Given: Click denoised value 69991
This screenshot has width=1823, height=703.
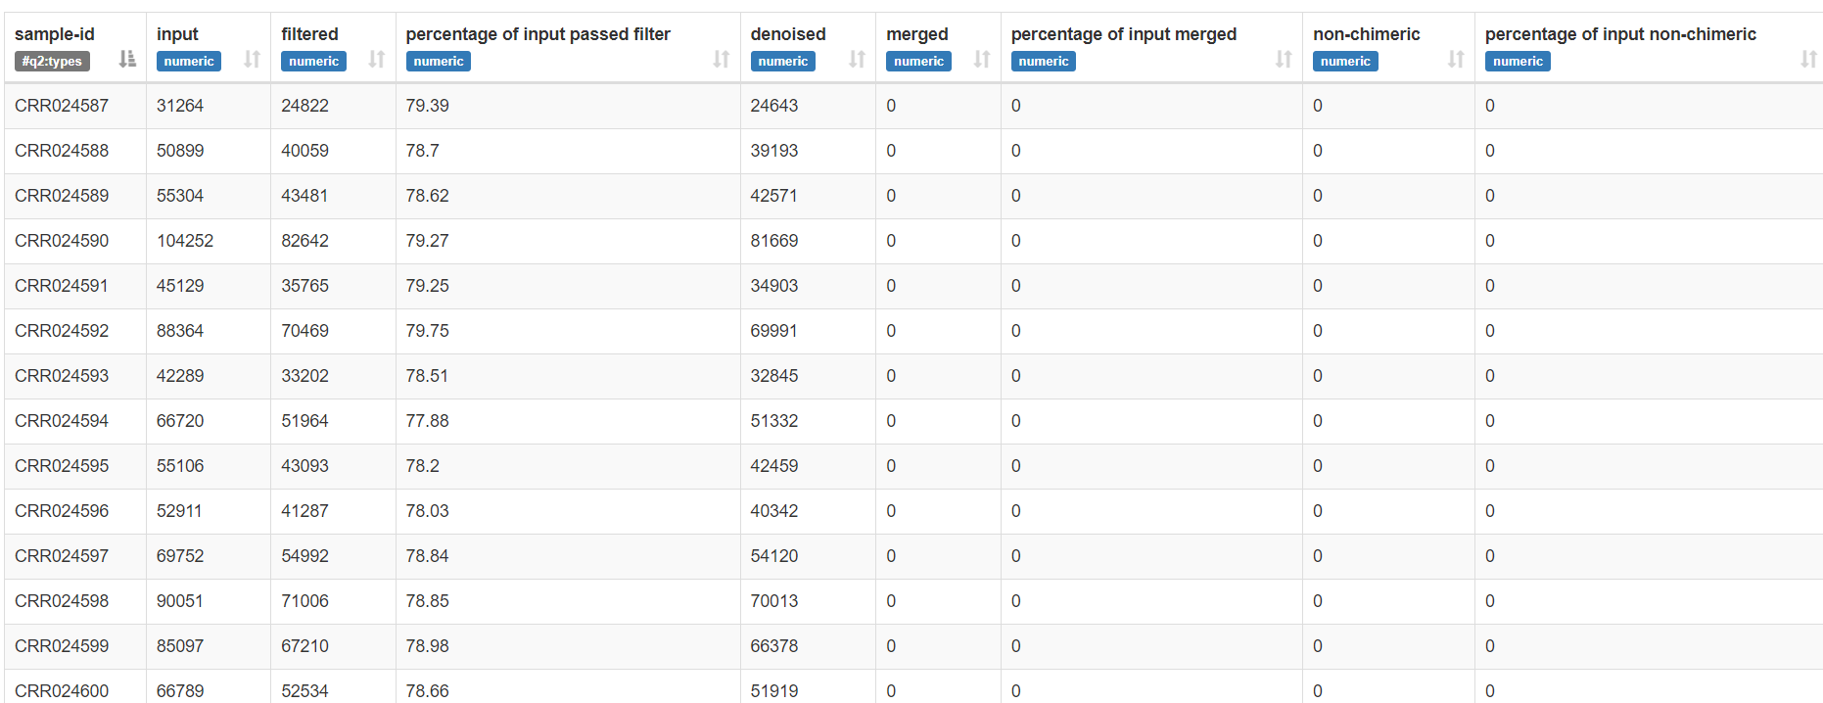Looking at the screenshot, I should (773, 331).
